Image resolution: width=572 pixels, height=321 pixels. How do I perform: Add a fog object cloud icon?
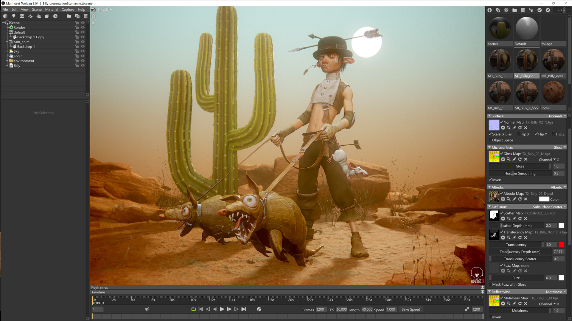[x=38, y=16]
